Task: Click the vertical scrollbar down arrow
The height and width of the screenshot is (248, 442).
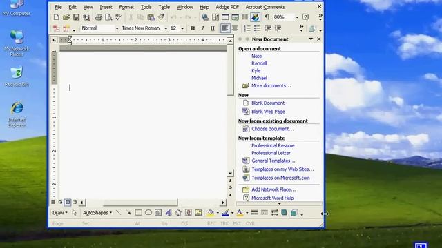Action: (x=230, y=173)
